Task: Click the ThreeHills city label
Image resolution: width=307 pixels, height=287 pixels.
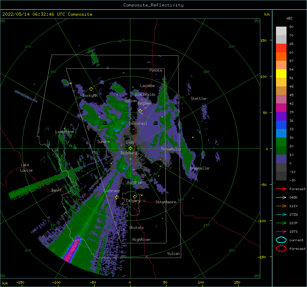Action: [171, 149]
